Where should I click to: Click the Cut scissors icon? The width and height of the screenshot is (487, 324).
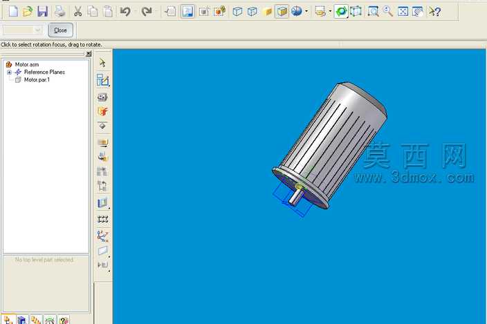coord(77,12)
